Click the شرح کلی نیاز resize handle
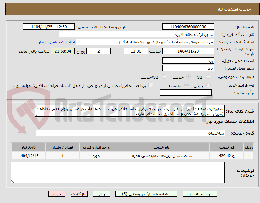Viewport: 260px width, 203px height. pos(37,115)
